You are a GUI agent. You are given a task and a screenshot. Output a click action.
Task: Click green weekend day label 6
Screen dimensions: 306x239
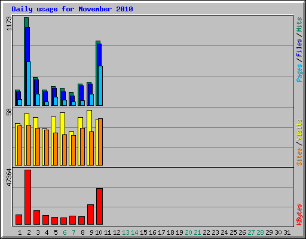65,232
